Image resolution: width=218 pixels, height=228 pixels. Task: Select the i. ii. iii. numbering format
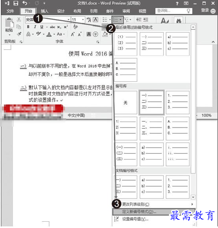click(178, 154)
